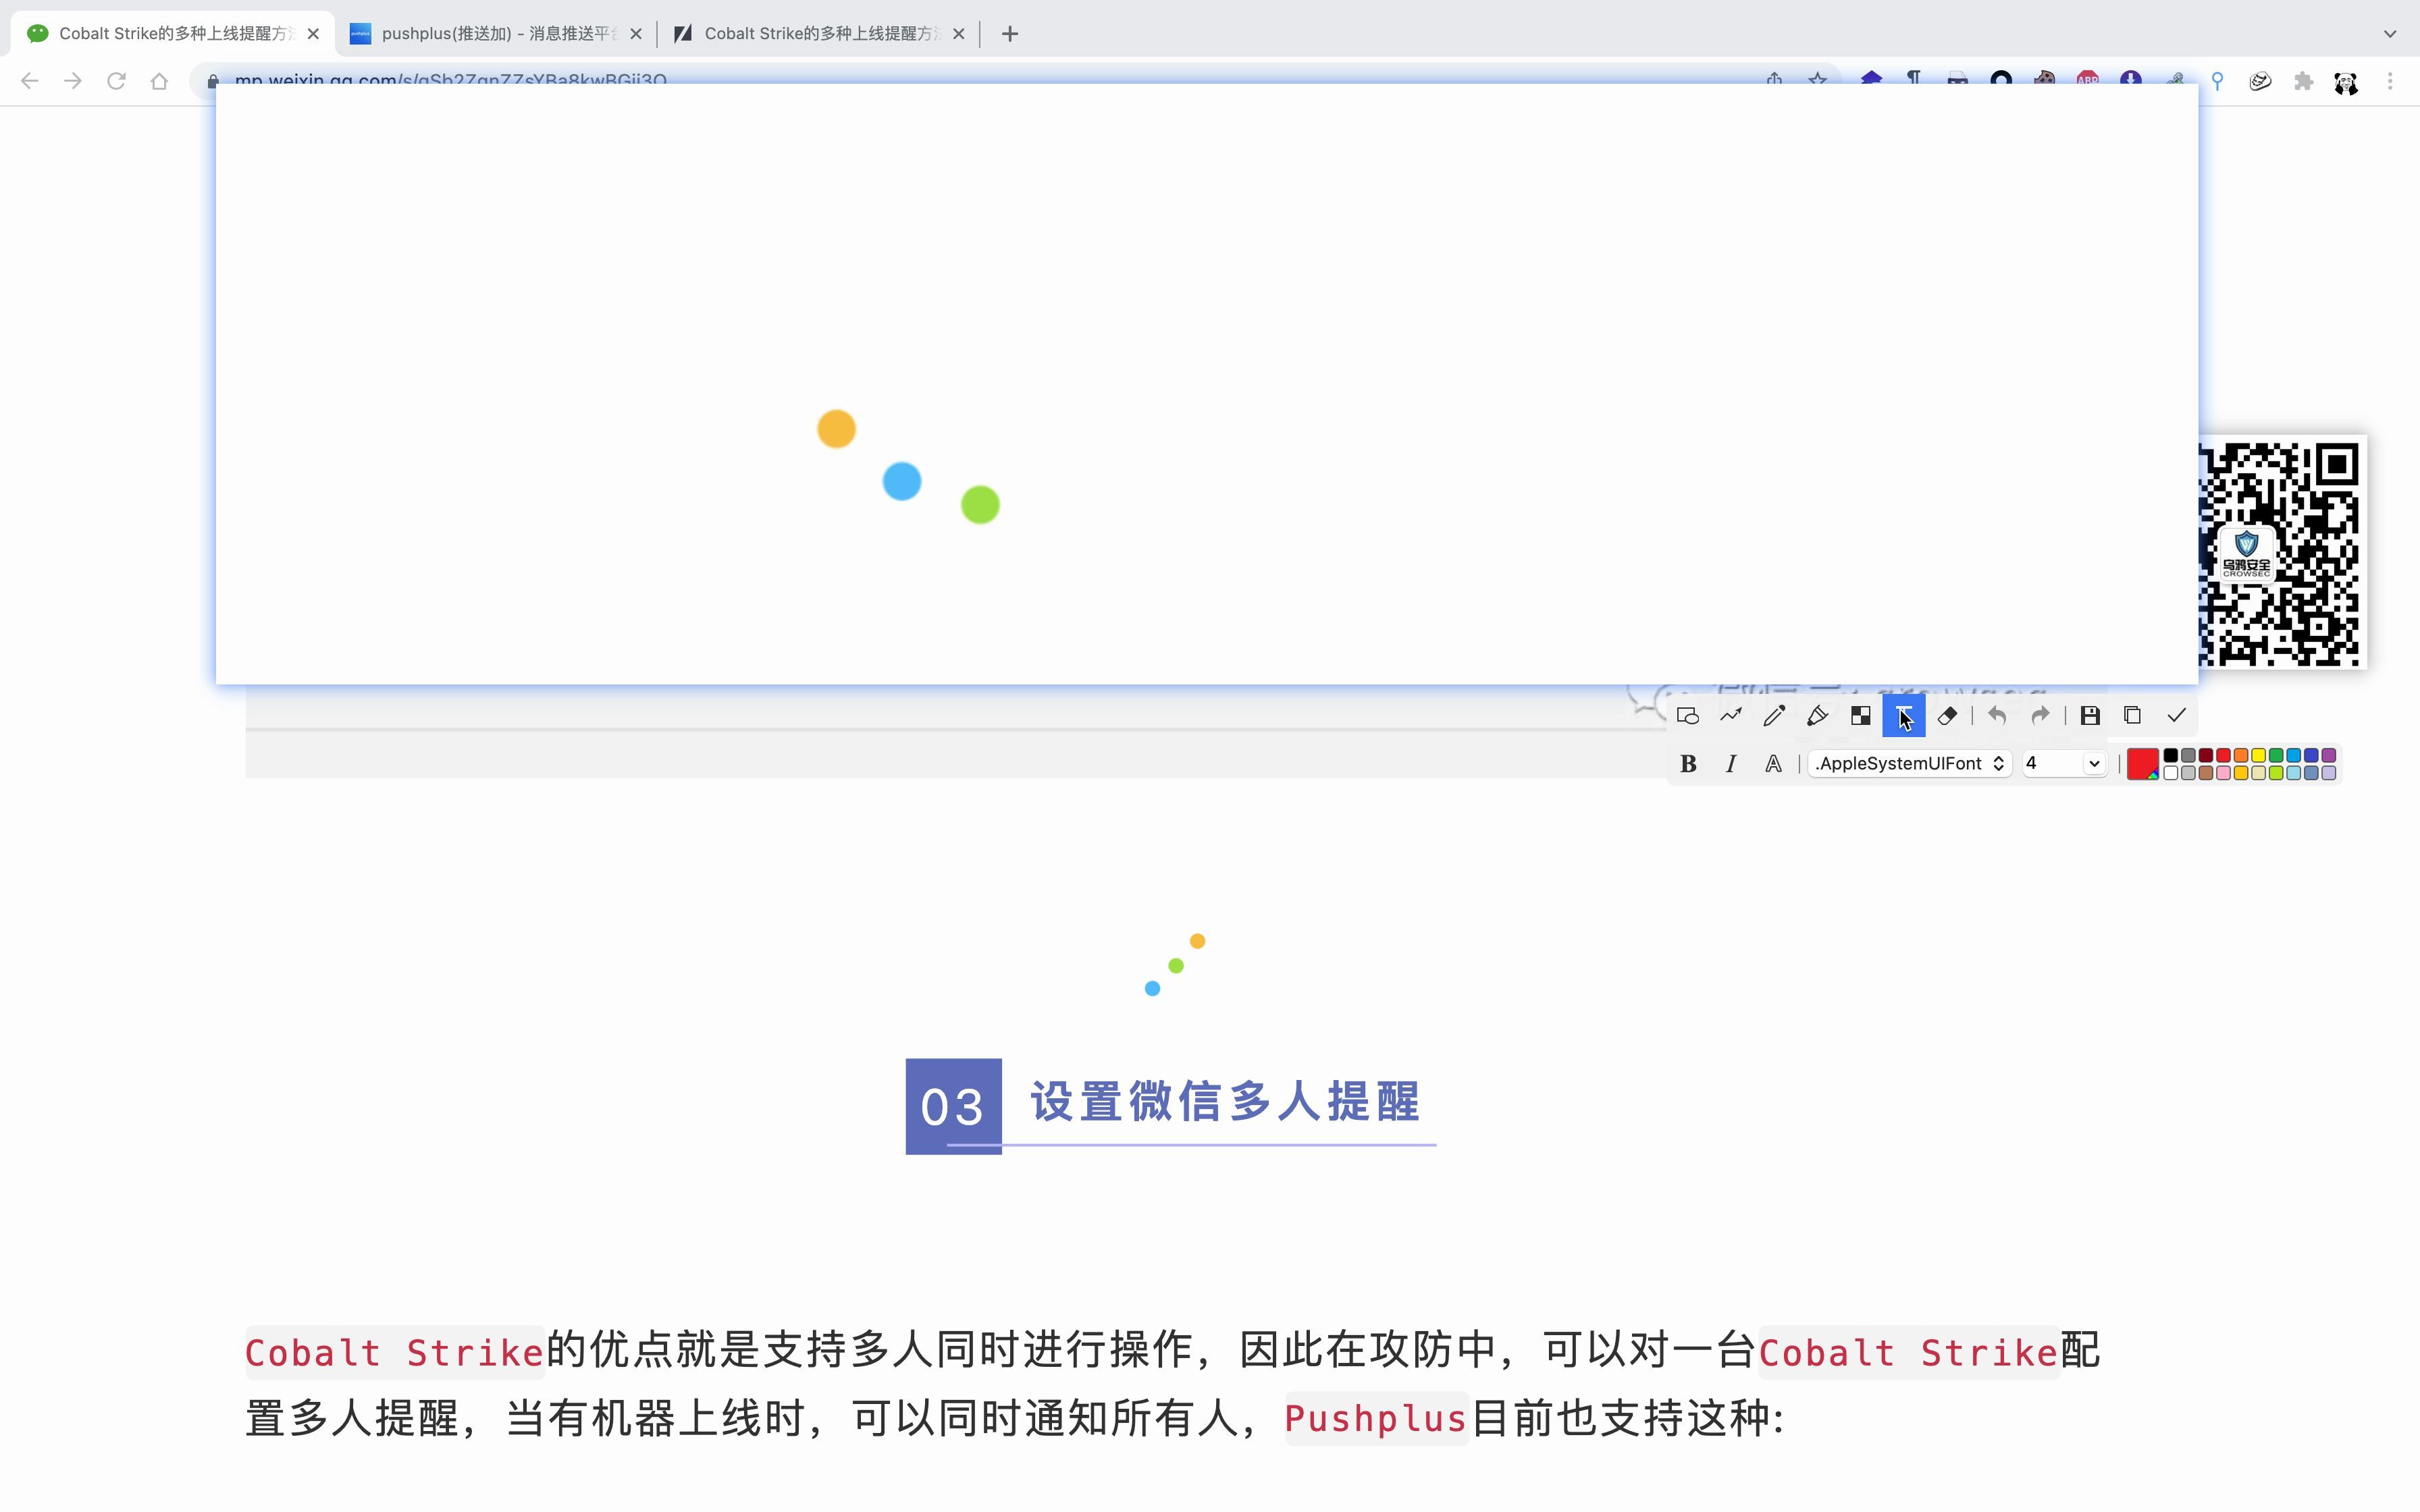Image resolution: width=2420 pixels, height=1512 pixels.
Task: Reload the current page
Action: click(x=116, y=81)
